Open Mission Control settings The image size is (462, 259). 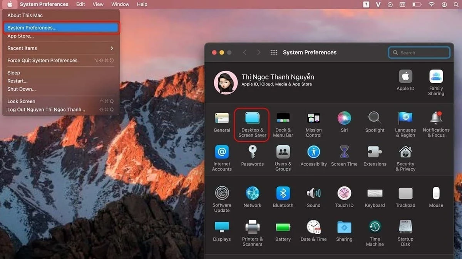pyautogui.click(x=313, y=125)
